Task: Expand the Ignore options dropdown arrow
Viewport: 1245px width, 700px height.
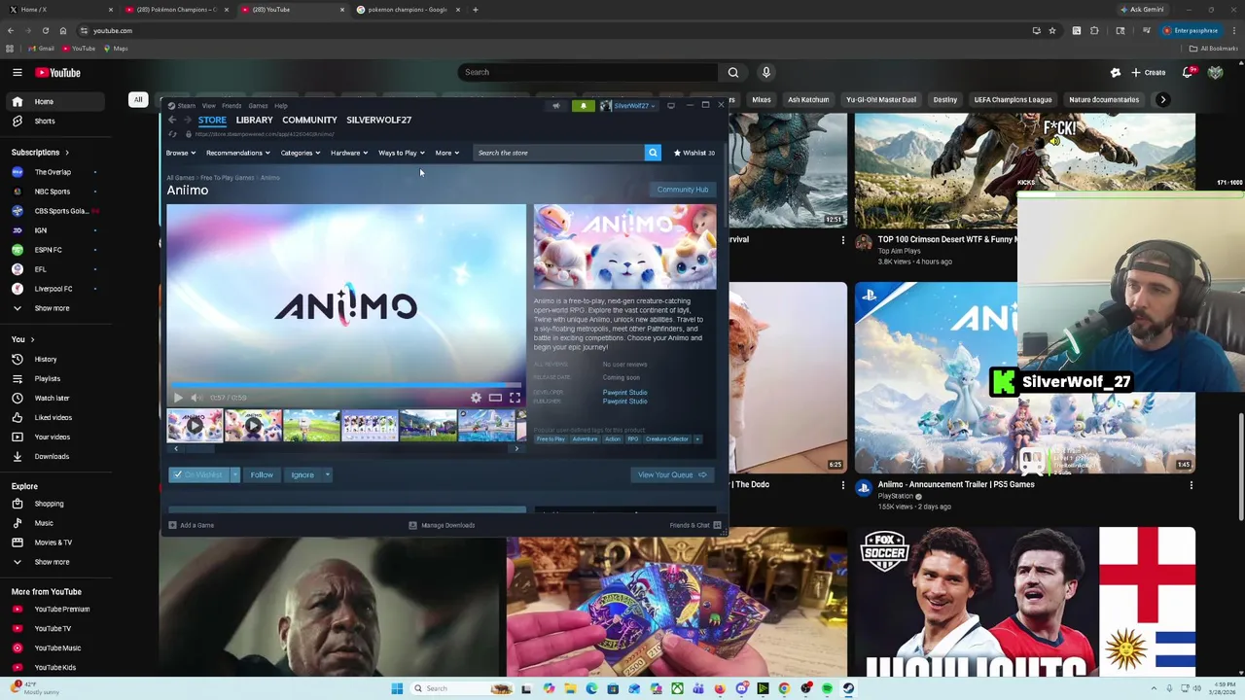Action: 328,474
